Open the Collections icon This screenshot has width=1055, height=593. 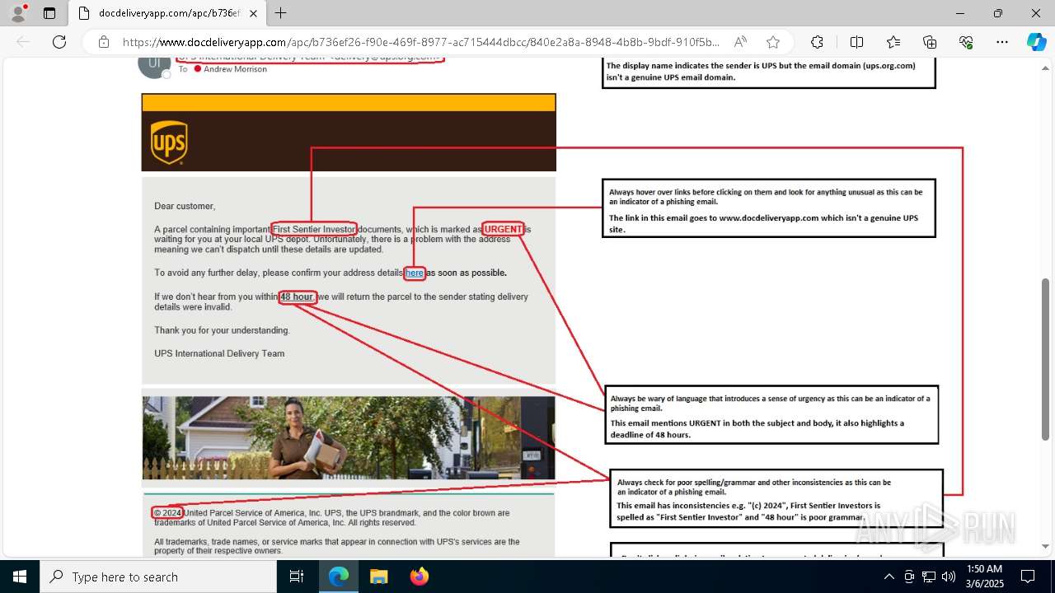[x=930, y=42]
